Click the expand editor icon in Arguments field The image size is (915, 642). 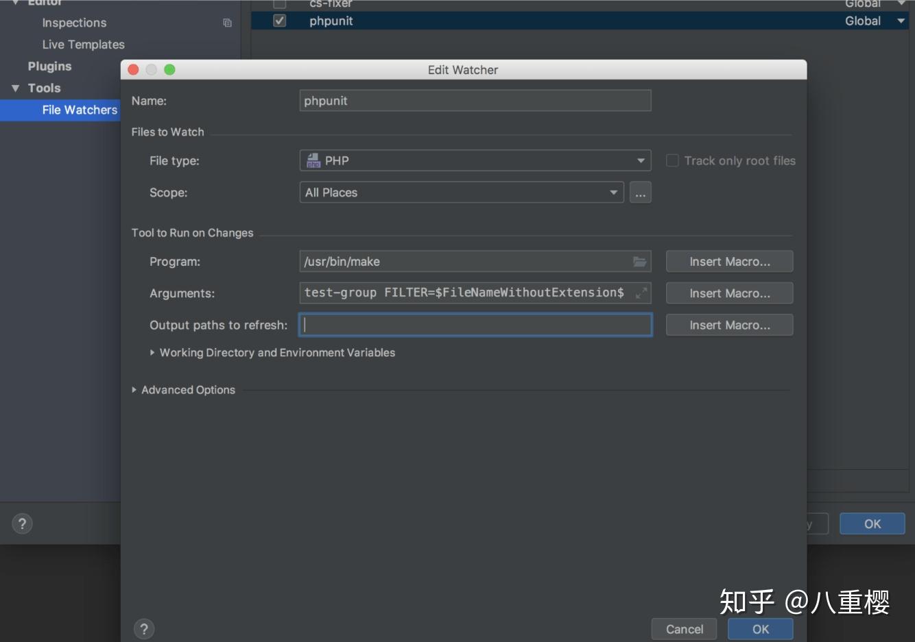(x=641, y=293)
